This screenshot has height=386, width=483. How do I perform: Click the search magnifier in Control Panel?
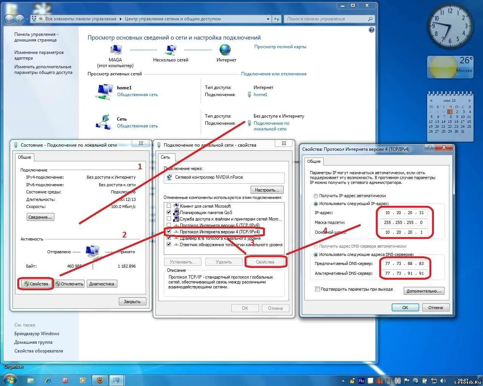(370, 19)
